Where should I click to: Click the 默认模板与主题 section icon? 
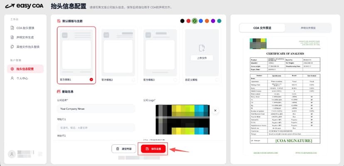59,21
